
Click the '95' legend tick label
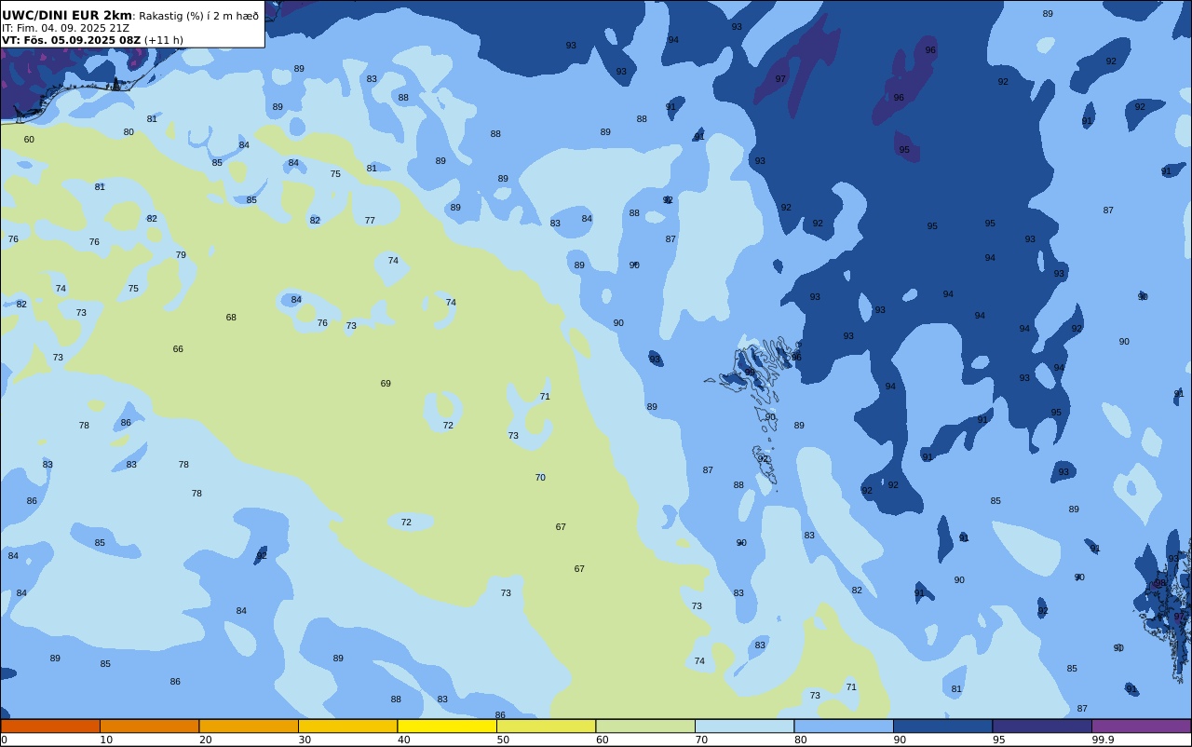[x=998, y=740]
